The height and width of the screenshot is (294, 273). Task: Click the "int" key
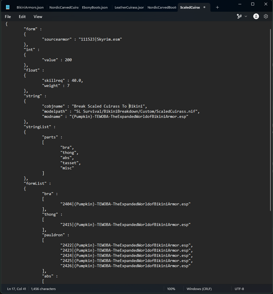(30, 49)
